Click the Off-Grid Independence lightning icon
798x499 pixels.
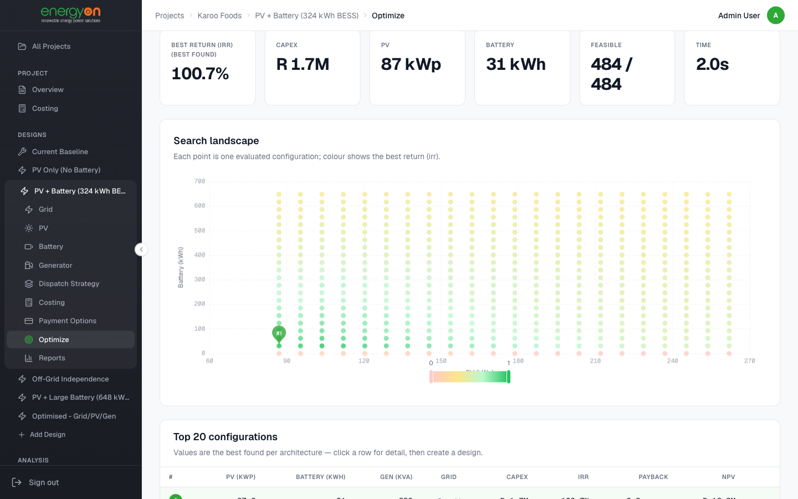pos(22,379)
